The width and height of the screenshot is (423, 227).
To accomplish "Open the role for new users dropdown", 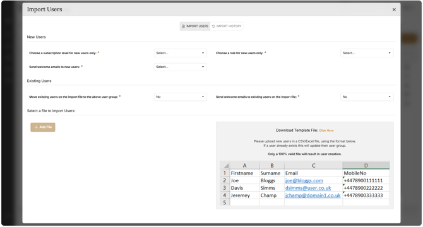I will [x=367, y=53].
